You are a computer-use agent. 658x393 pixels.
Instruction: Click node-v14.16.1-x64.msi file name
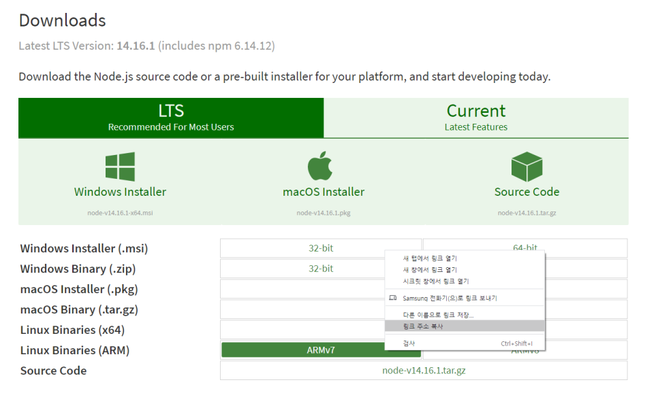coord(120,213)
